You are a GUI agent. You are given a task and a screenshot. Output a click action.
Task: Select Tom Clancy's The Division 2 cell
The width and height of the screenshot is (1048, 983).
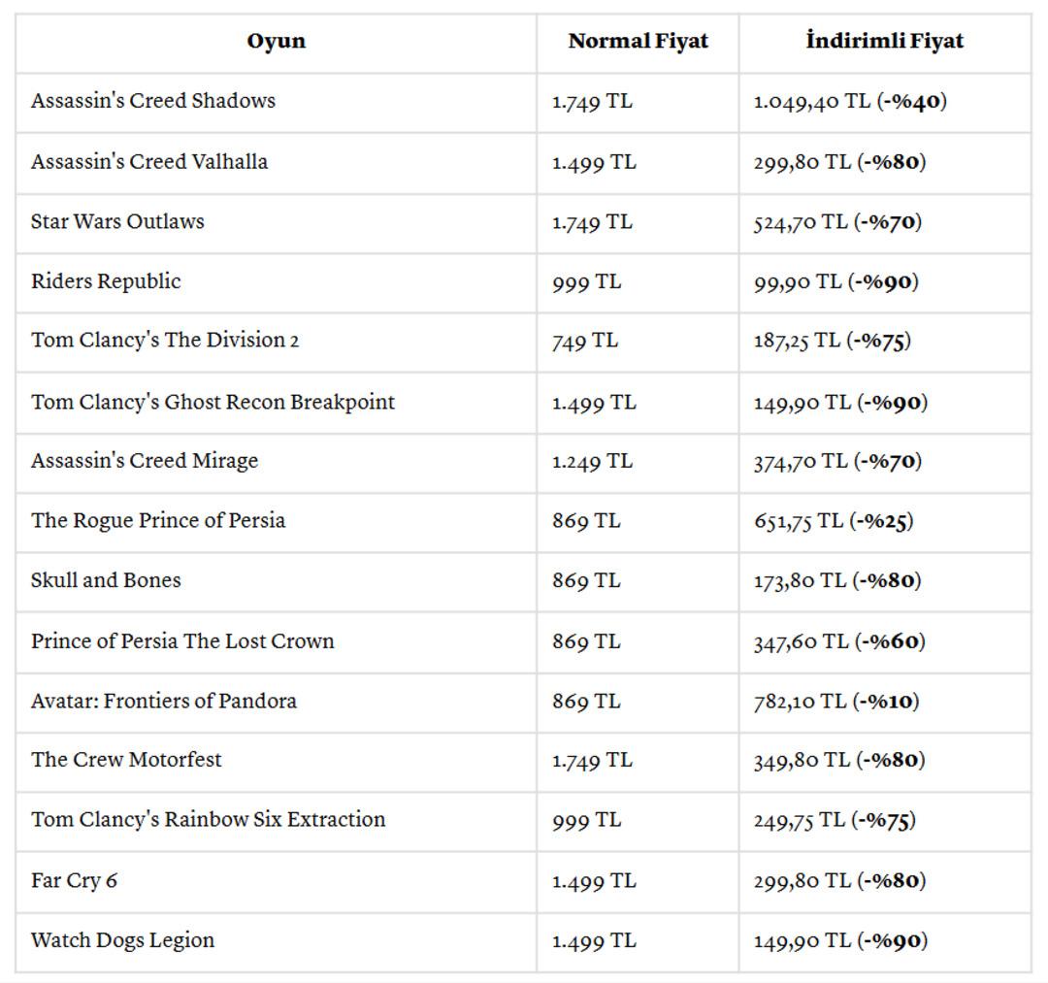click(x=165, y=341)
